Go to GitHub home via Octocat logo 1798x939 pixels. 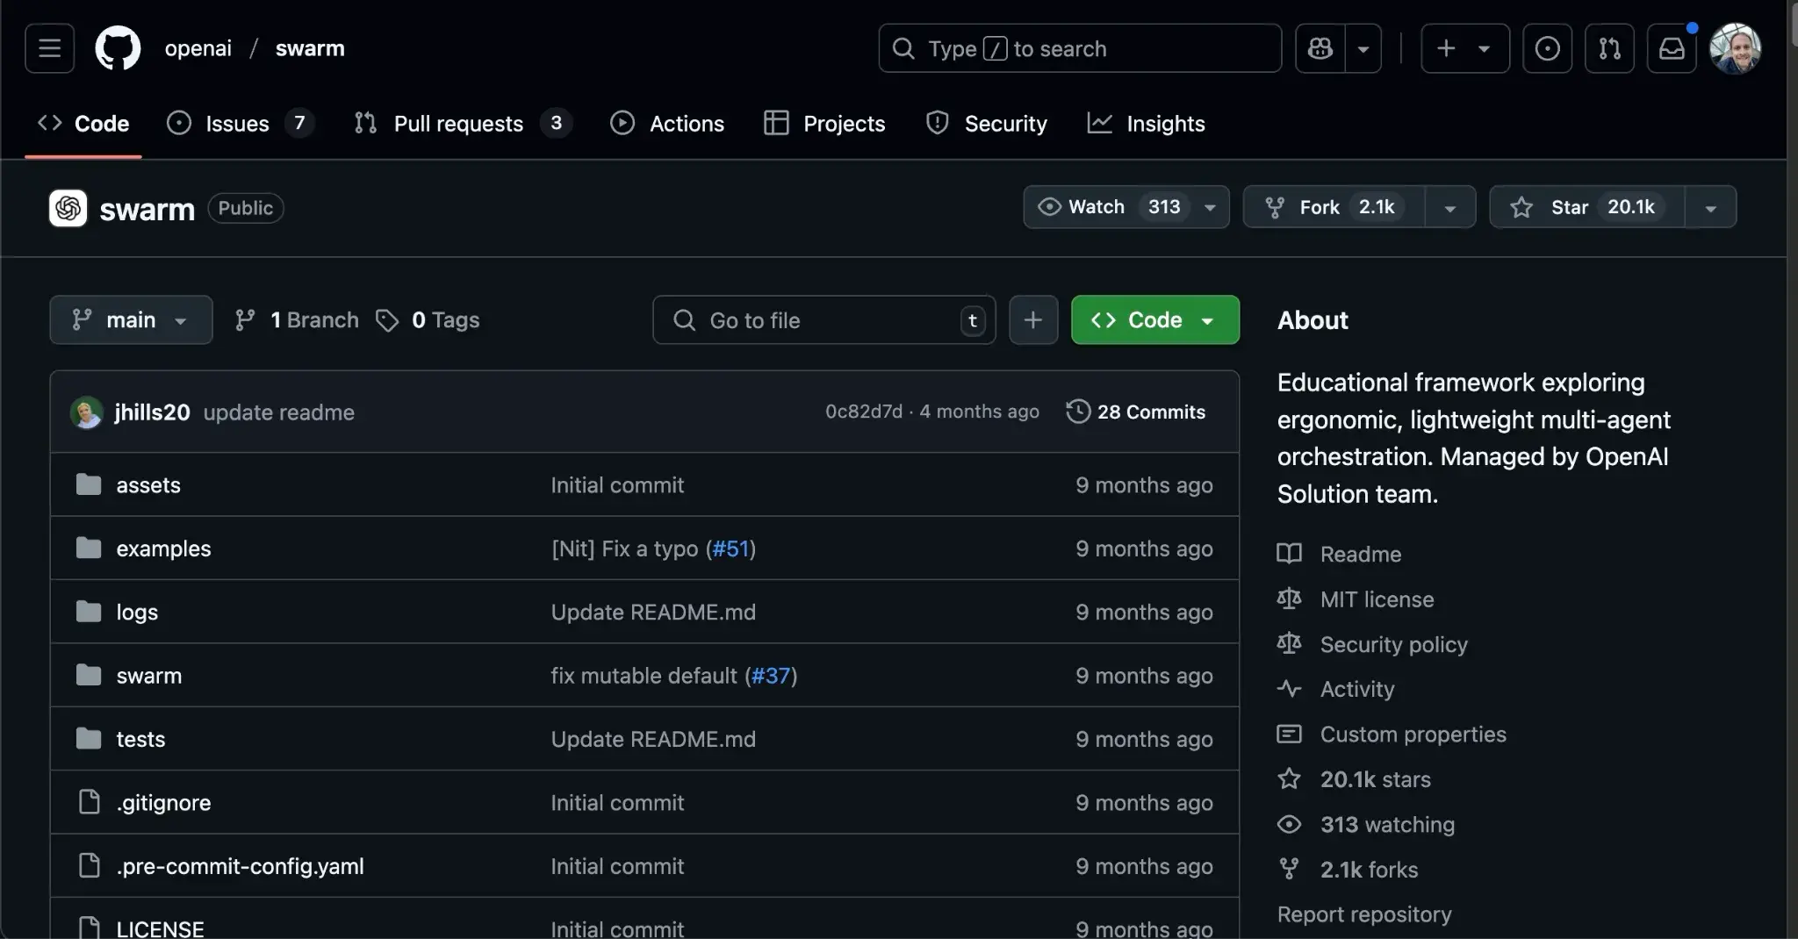[118, 48]
